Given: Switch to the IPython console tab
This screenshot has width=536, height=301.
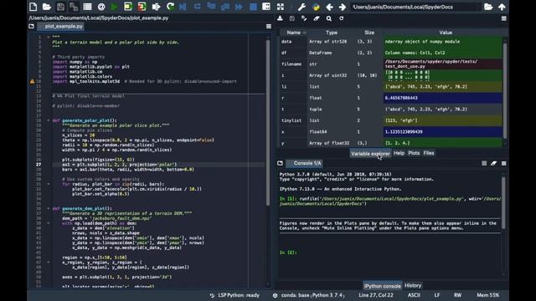Looking at the screenshot, I should 382,286.
